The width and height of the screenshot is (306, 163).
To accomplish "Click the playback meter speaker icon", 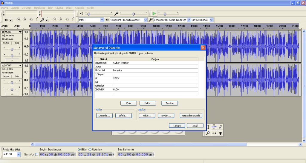I will [x=6, y=20].
